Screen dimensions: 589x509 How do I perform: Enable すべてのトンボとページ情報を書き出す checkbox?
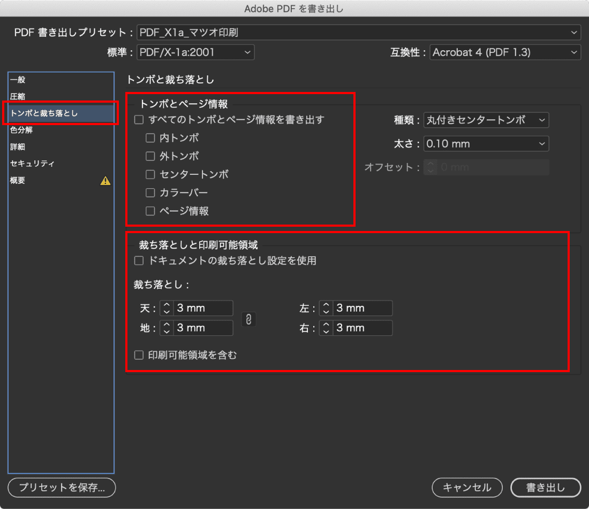139,120
